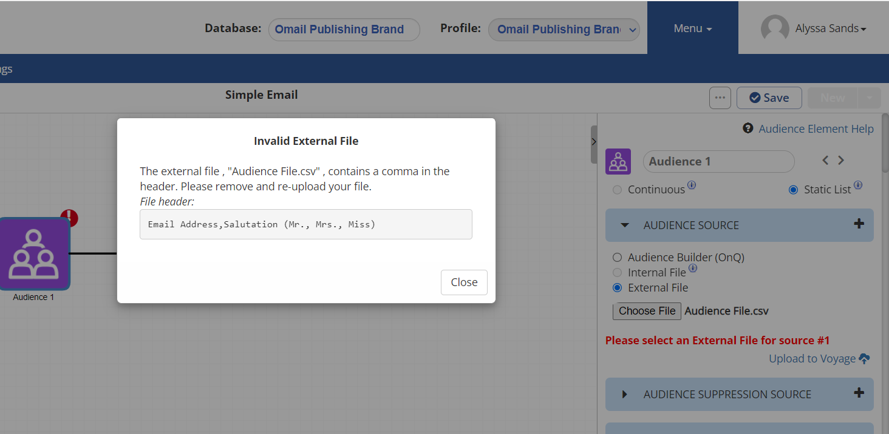889x434 pixels.
Task: Click the Audience 1 name input field
Action: [x=718, y=161]
